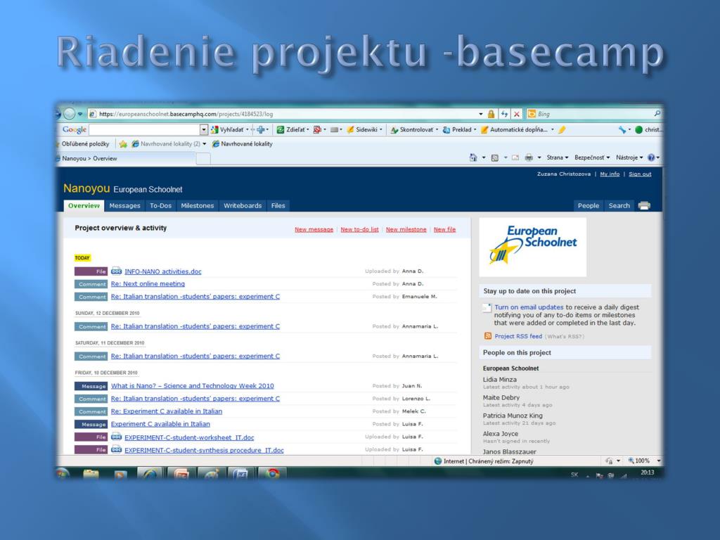Click doc icon beside EXPERIMENT-C-student-worksheet_IT.doc
This screenshot has height=540, width=720.
117,437
